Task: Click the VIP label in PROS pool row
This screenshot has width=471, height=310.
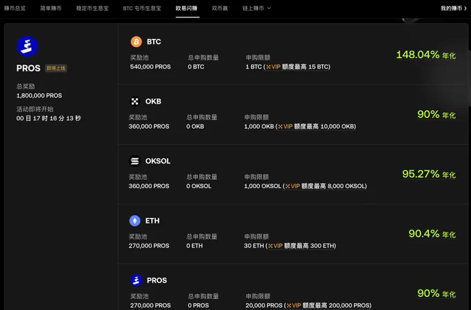Action: 294,305
